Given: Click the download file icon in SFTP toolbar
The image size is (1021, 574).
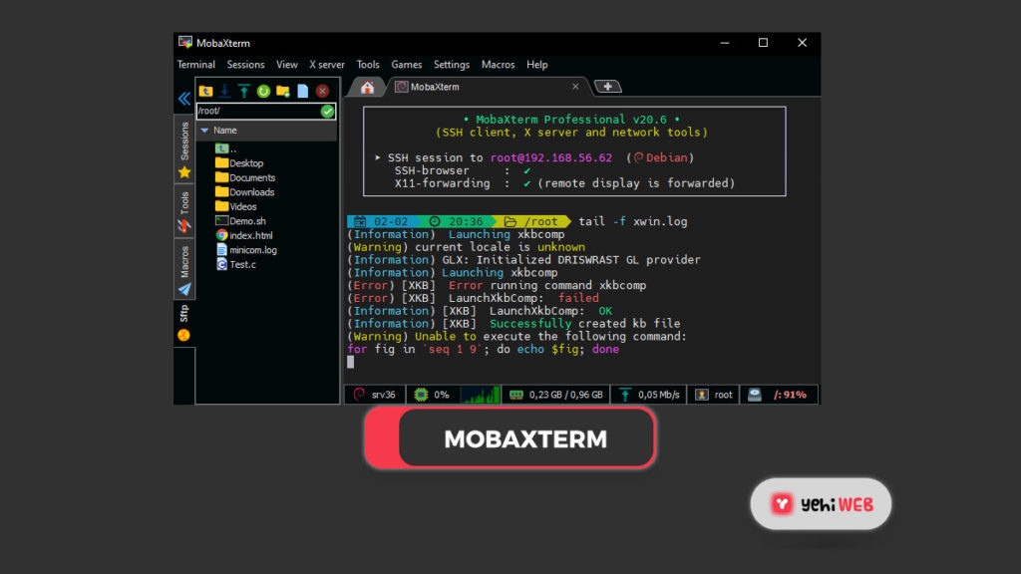Looking at the screenshot, I should pos(225,91).
